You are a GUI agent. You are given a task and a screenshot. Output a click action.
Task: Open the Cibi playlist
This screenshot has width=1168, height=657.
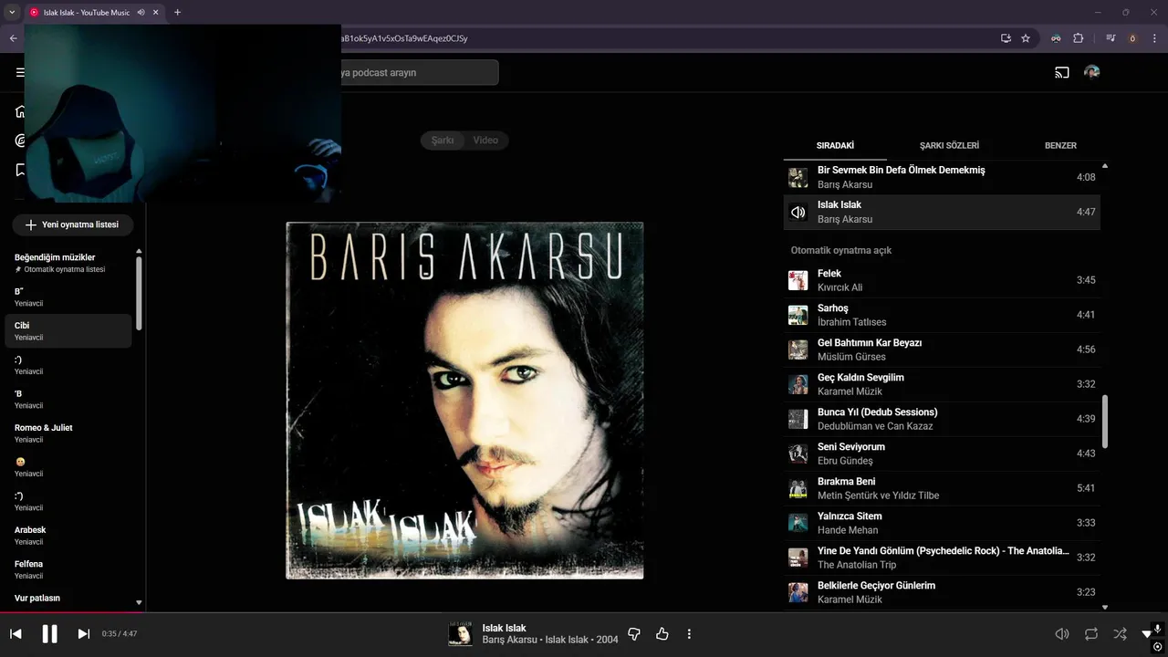coord(68,330)
